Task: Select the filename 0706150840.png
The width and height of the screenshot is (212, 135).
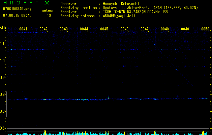Action: pos(17,9)
